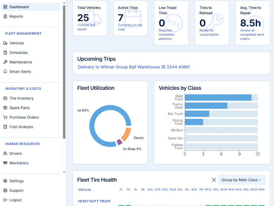Click the Box Truck bar in chart
The height and width of the screenshot is (206, 274).
click(197, 114)
